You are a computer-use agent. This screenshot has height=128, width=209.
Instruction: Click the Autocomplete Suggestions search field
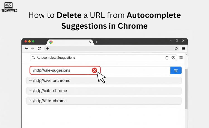pyautogui.click(x=98, y=58)
